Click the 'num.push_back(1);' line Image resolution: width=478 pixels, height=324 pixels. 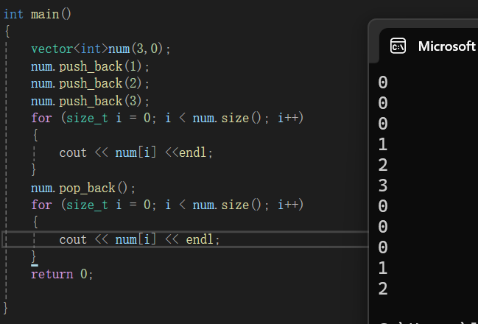(90, 66)
